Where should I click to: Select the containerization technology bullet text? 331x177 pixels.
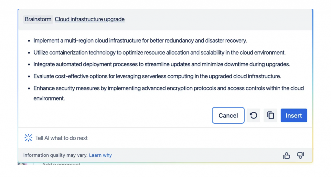click(x=159, y=53)
